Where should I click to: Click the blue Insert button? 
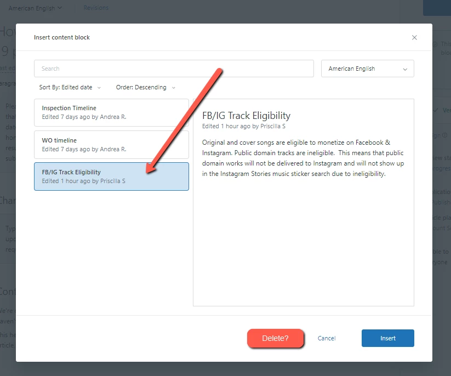388,338
